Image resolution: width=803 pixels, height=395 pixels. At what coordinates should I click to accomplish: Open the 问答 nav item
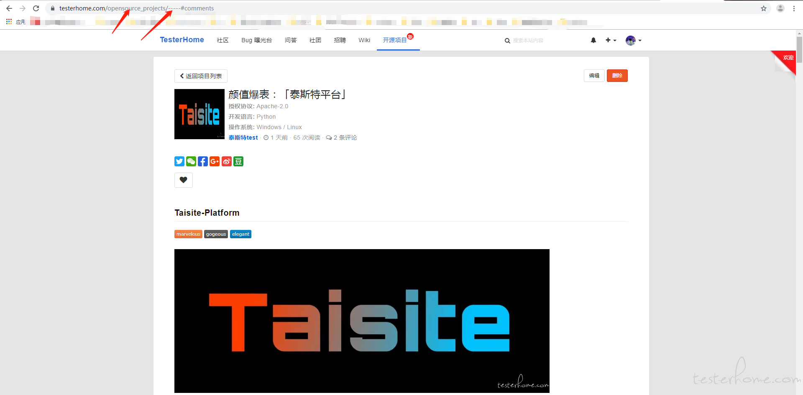pos(291,40)
